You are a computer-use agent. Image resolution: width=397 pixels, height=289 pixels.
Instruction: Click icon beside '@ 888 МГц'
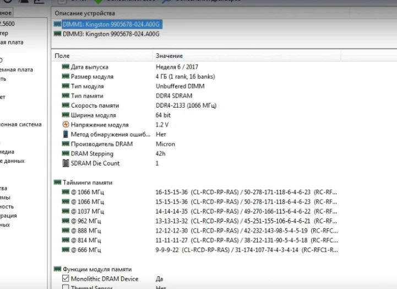[66, 231]
